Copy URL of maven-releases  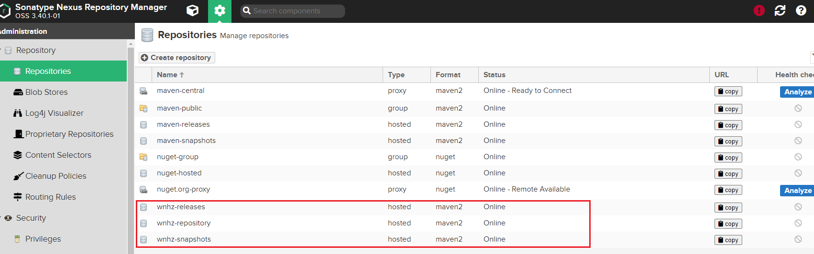click(728, 125)
